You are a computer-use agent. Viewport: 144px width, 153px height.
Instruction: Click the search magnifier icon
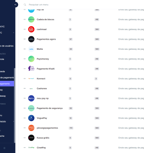tap(25, 5)
